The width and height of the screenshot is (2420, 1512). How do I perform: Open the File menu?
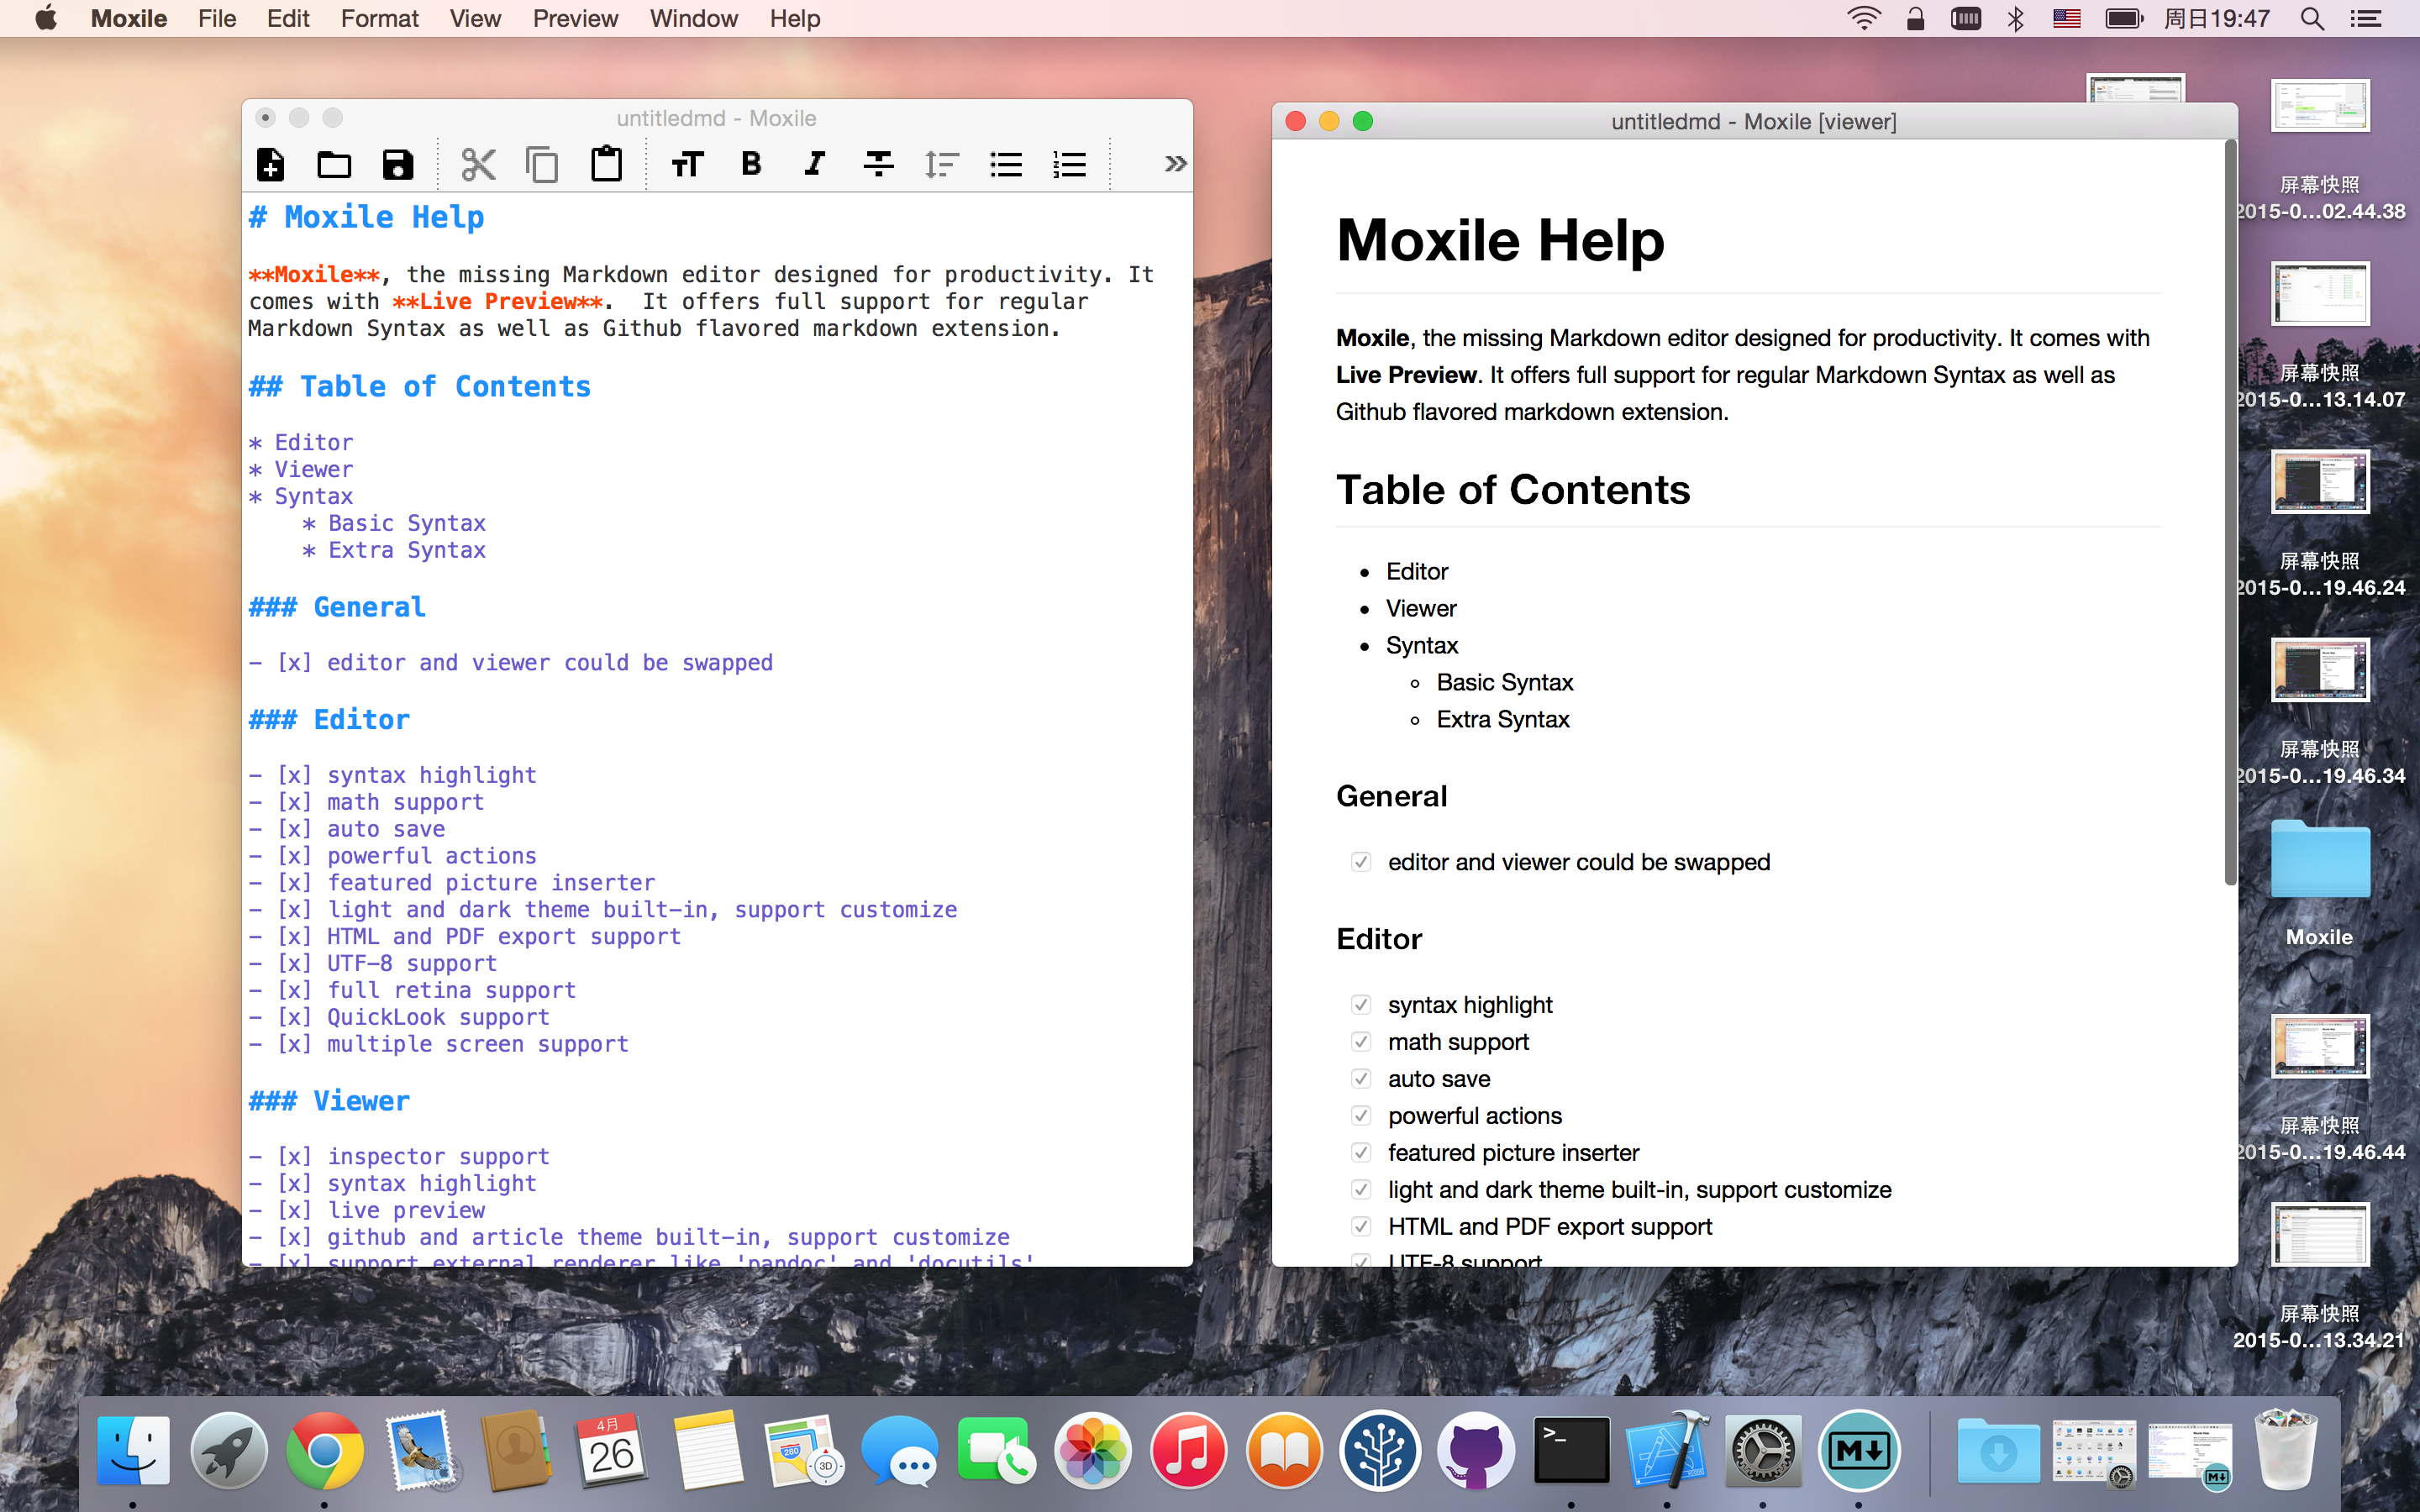(217, 18)
